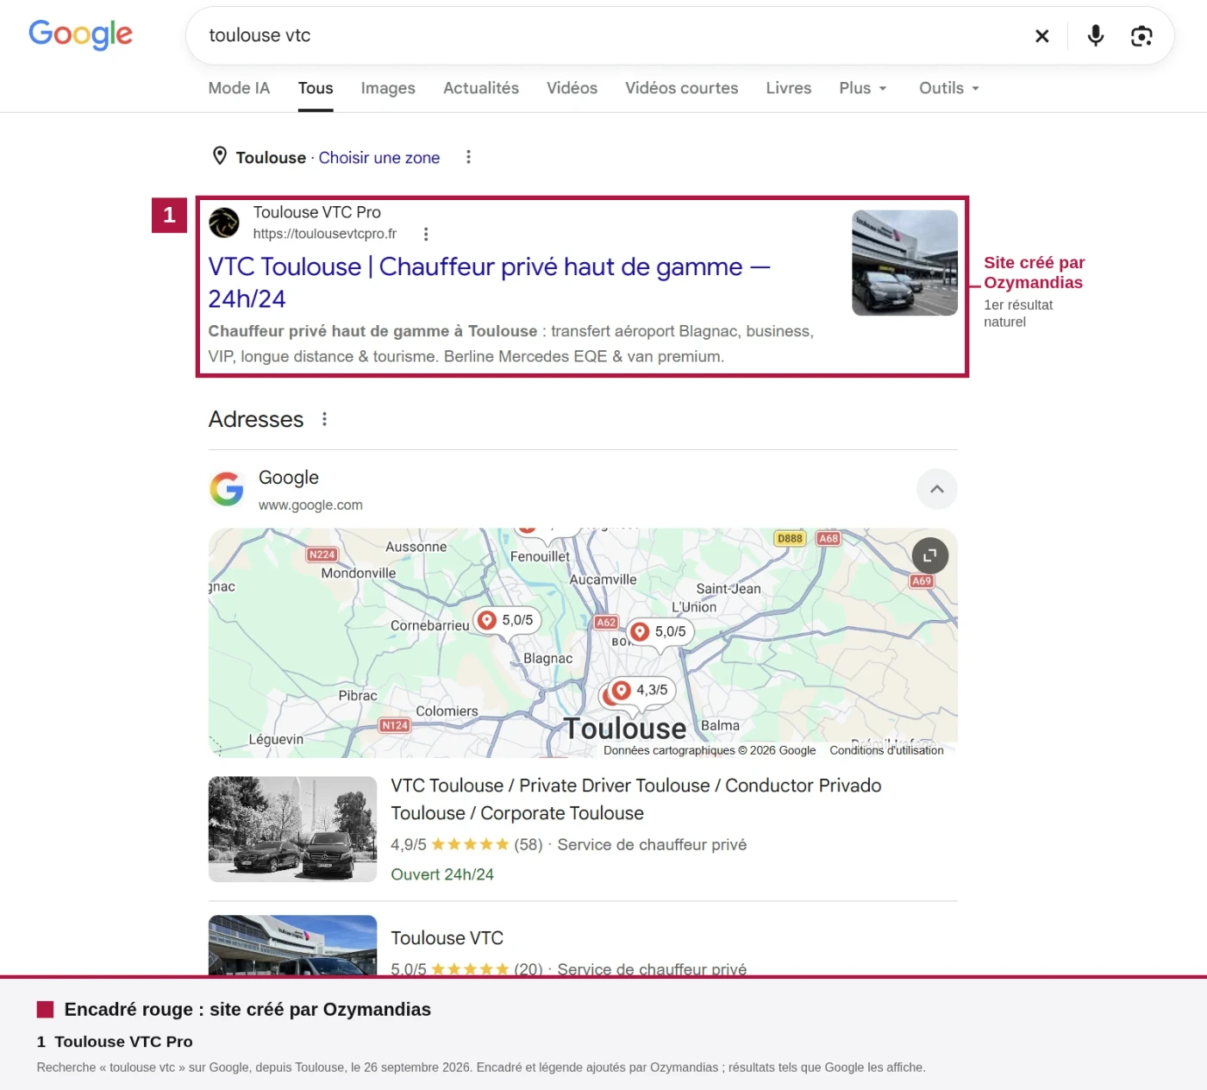
Task: Click the location pin icon next to Toulouse
Action: coord(220,156)
